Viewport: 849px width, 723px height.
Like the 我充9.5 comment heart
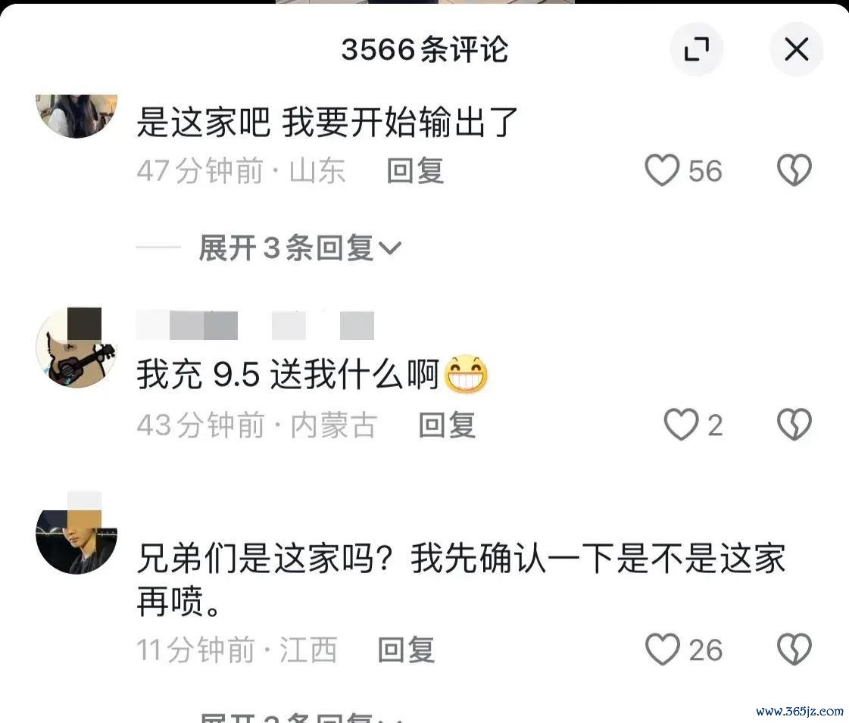tap(681, 424)
